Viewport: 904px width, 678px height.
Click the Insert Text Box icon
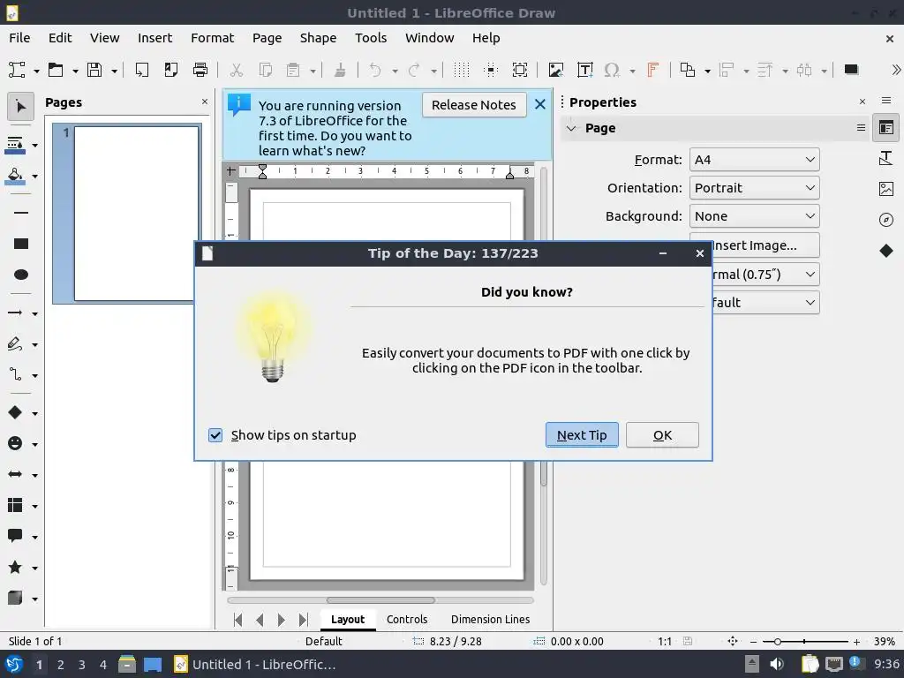pos(585,70)
